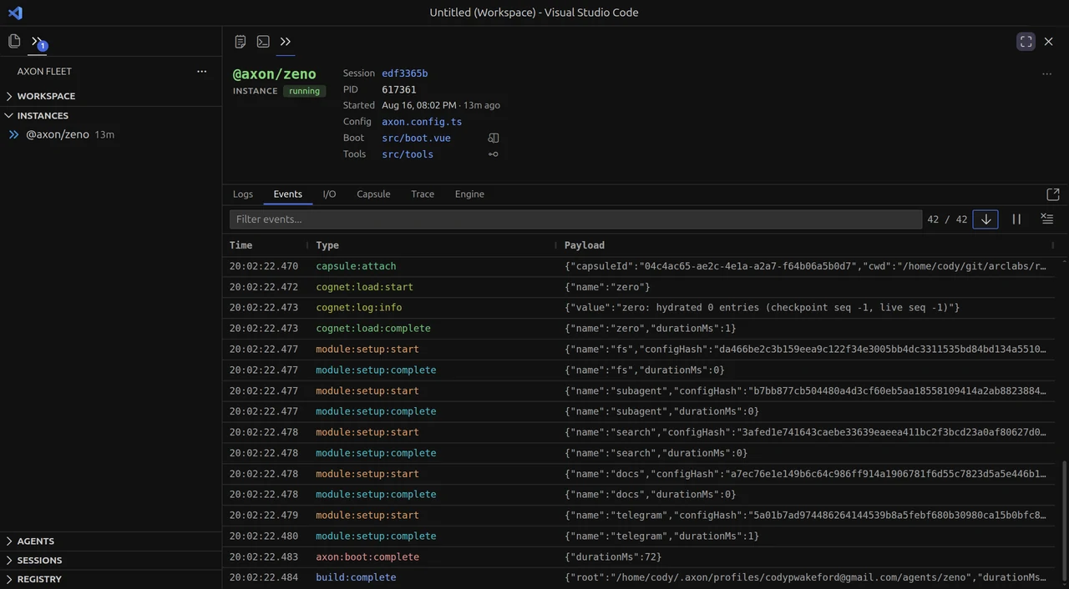
Task: Switch to the Events tab
Action: [x=287, y=194]
